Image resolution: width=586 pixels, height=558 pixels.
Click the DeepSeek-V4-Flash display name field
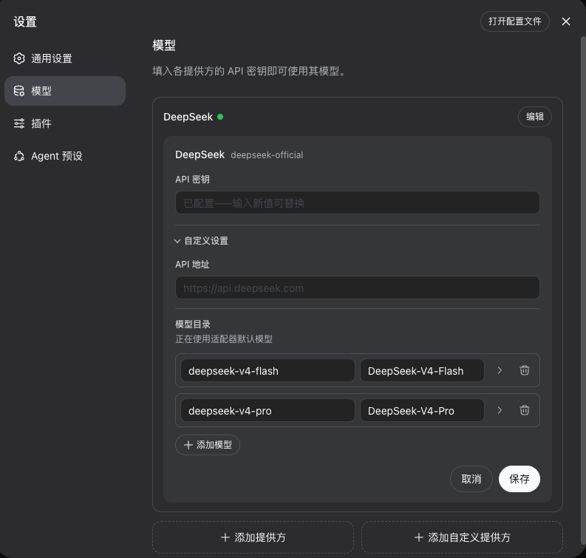coord(422,370)
